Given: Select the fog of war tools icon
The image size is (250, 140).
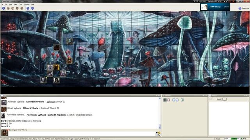Looking at the screenshot, I should (x=17, y=8).
